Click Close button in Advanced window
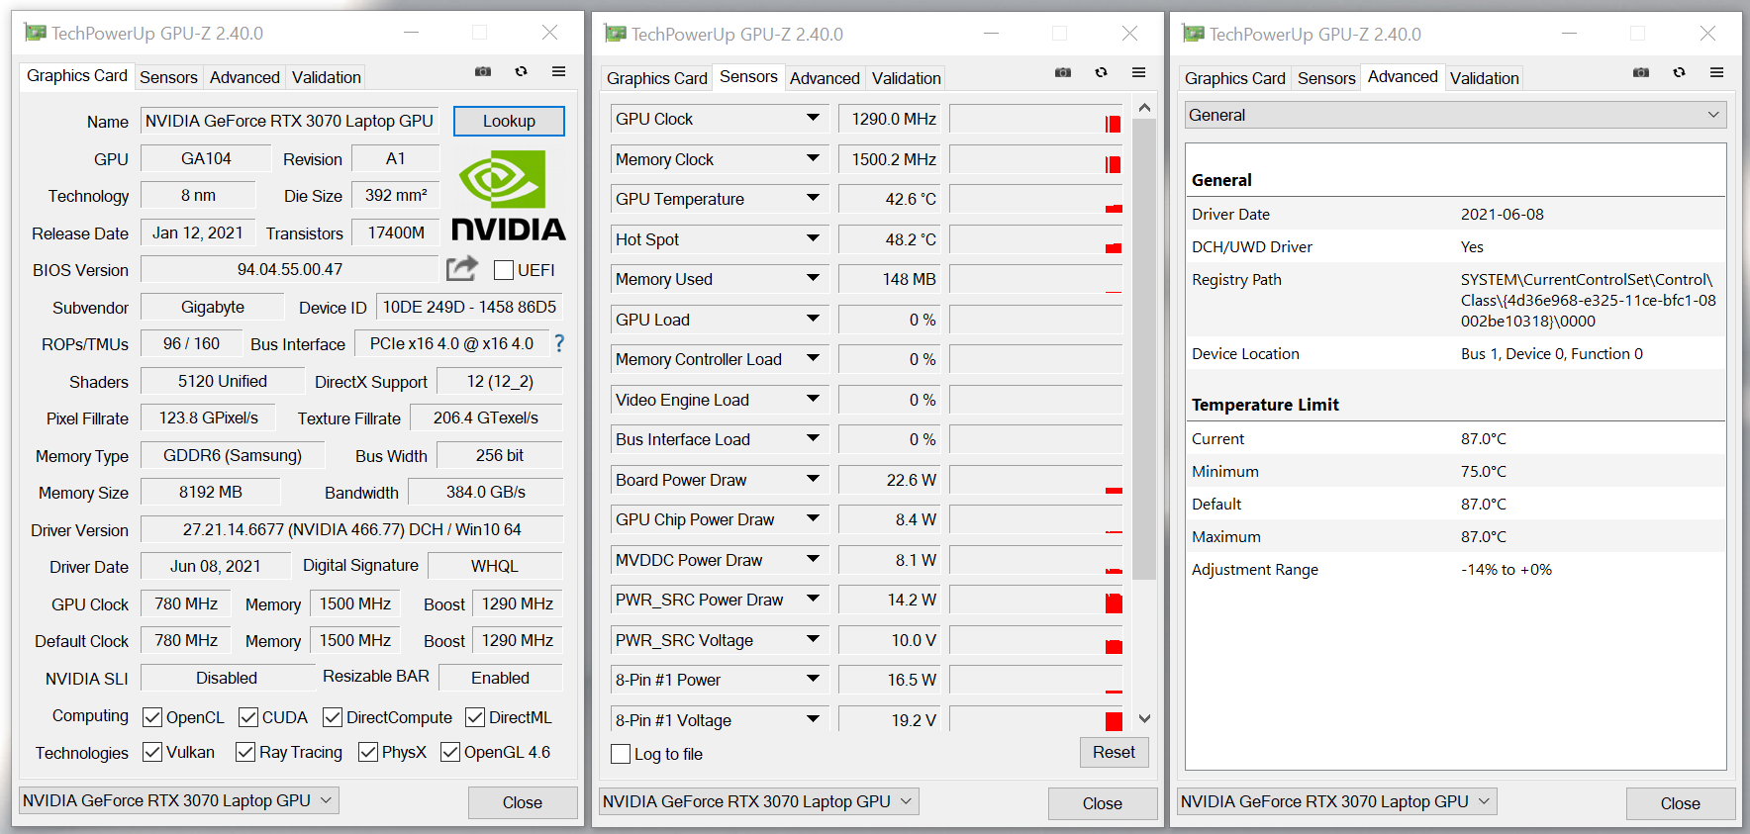This screenshot has height=834, width=1750. tap(1681, 803)
